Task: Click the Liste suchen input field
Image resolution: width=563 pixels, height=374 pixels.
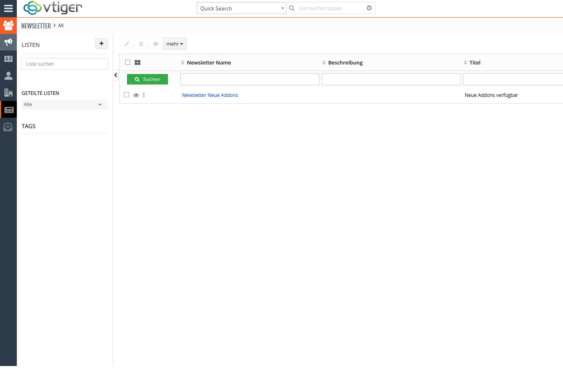Action: click(64, 64)
